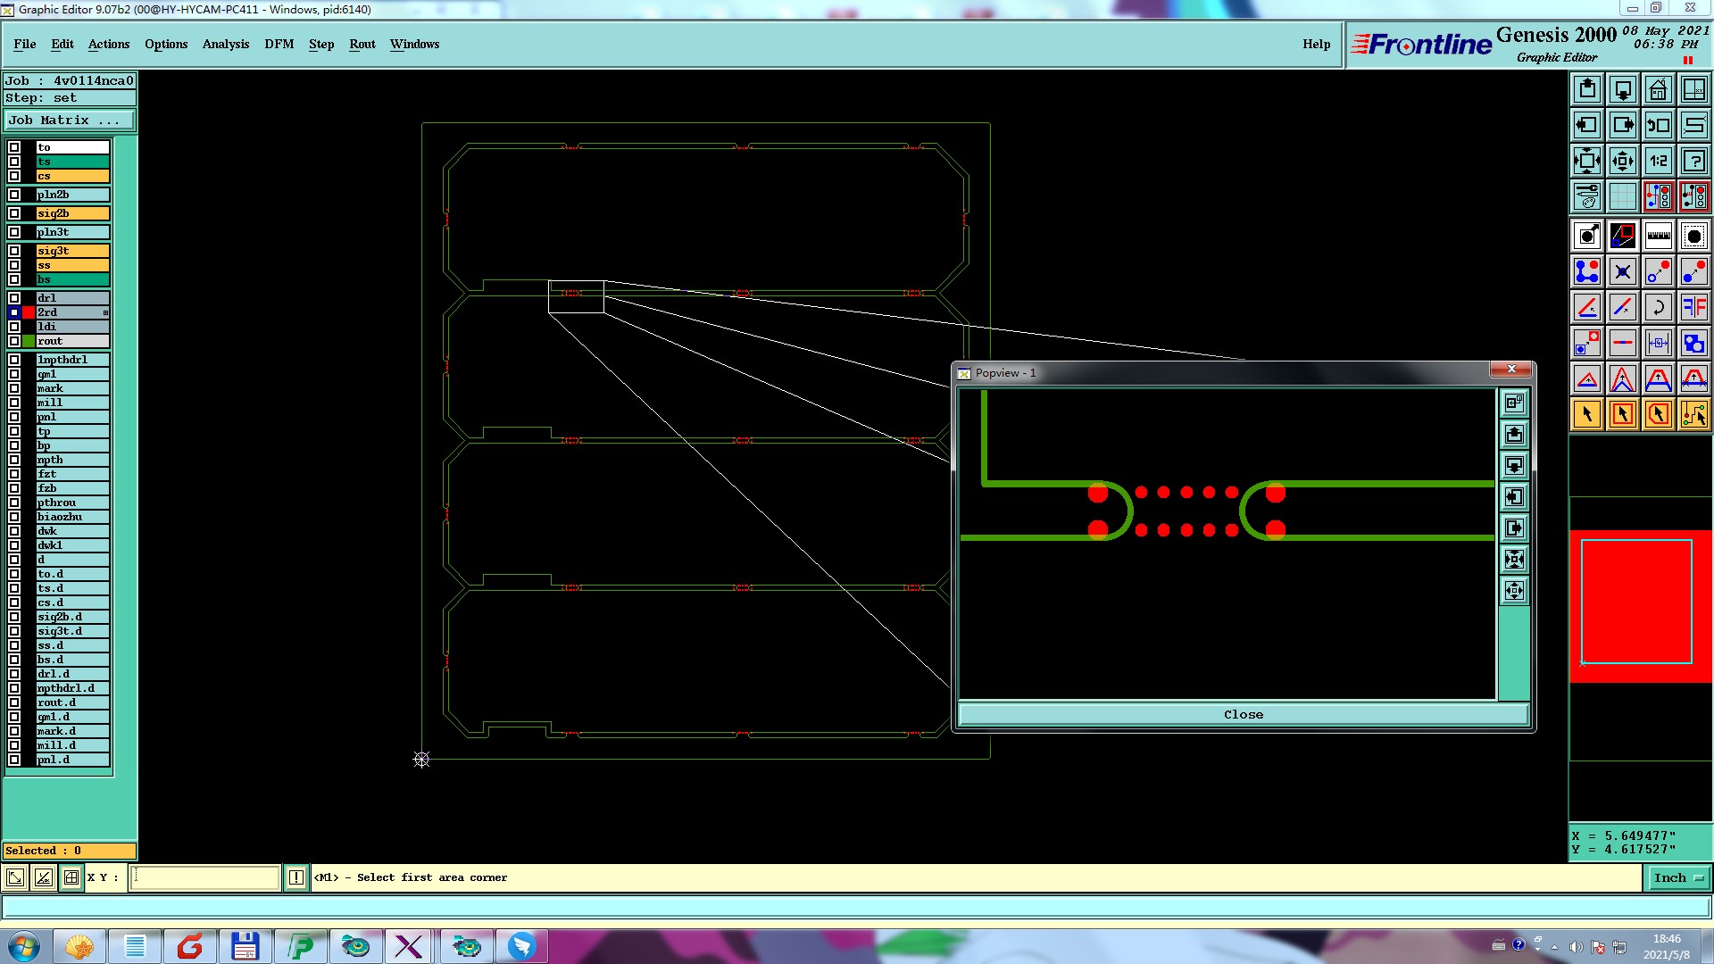This screenshot has width=1714, height=964.
Task: Toggle the sig2b layer checkbox
Action: point(14,213)
